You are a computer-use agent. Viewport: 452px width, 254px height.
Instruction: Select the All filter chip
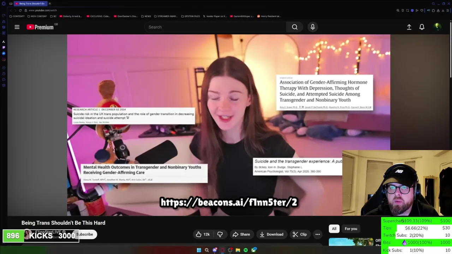(x=334, y=229)
